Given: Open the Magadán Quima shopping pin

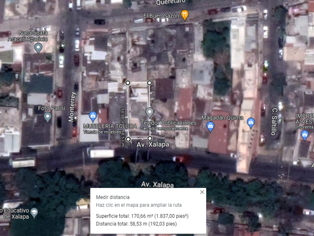Looking at the screenshot, I should pyautogui.click(x=210, y=127).
